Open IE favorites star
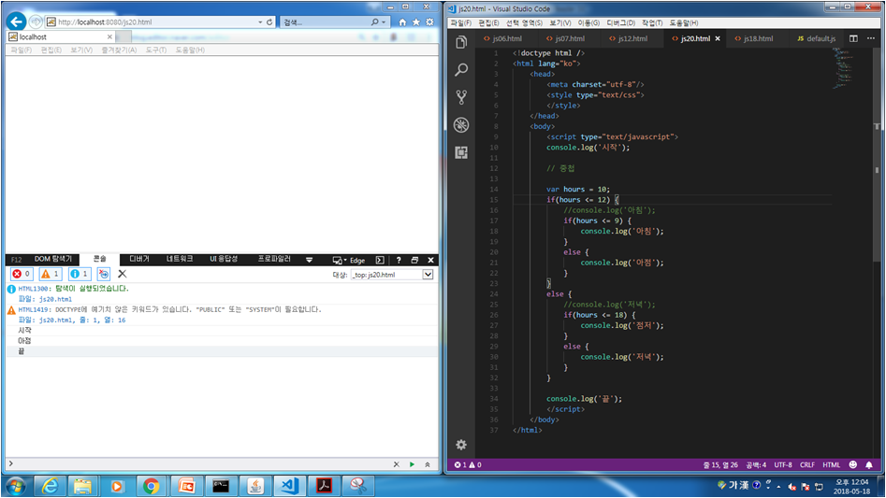The image size is (886, 498). pos(416,22)
